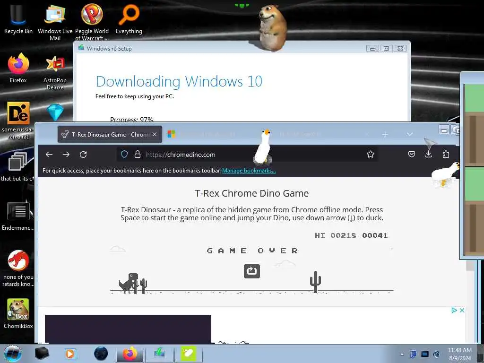484x363 pixels.
Task: Open Recycle Bin on the desktop
Action: (18, 19)
